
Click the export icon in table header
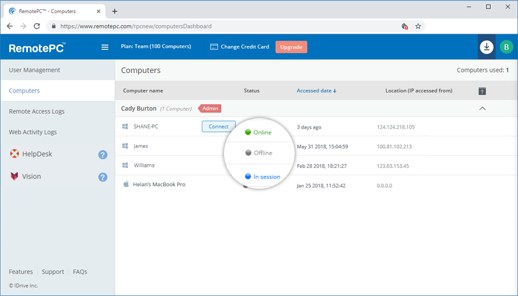click(x=482, y=91)
